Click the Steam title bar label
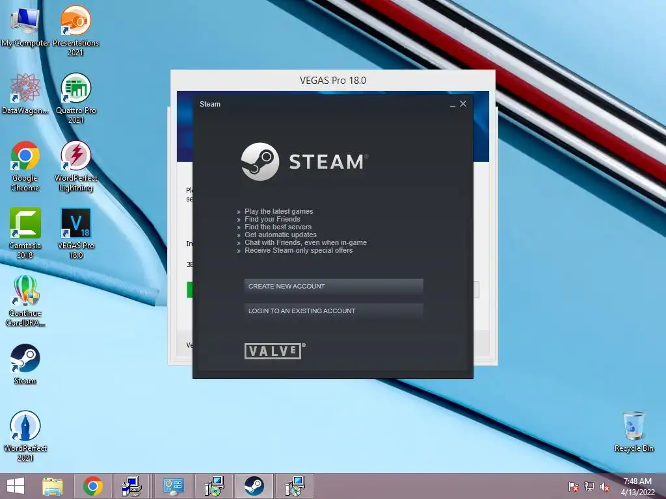The height and width of the screenshot is (499, 666). pyautogui.click(x=210, y=104)
